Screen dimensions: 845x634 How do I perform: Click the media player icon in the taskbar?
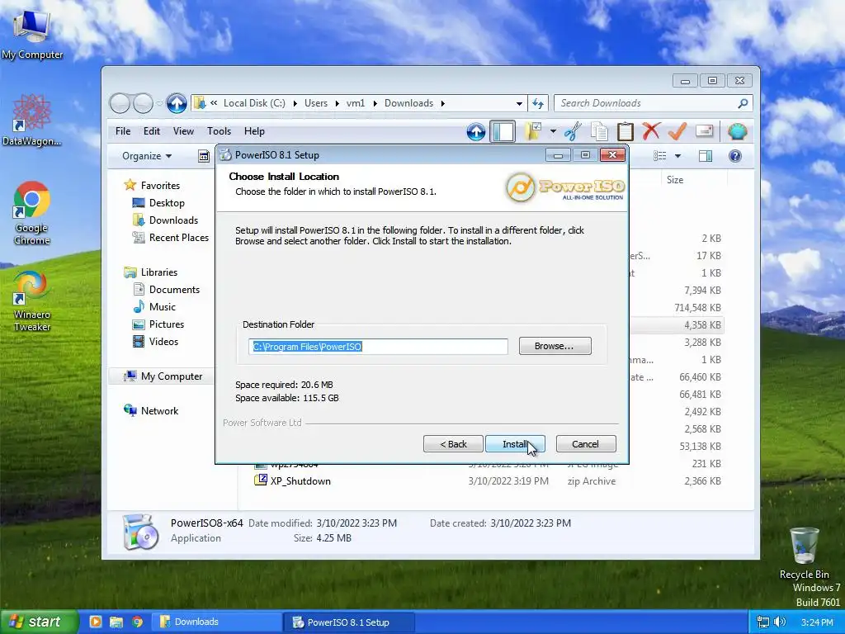96,622
